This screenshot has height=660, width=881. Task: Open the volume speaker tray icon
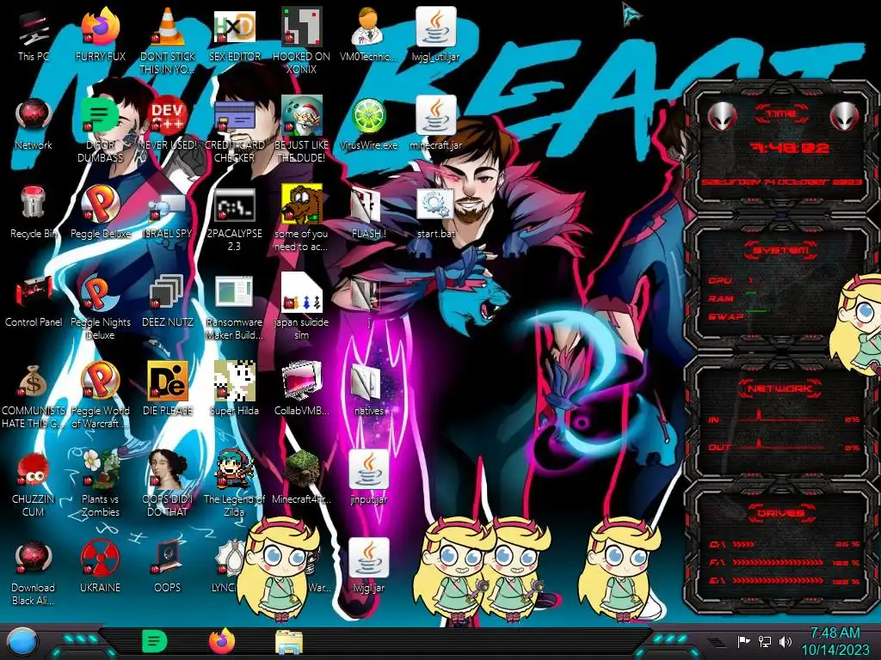[x=786, y=641]
